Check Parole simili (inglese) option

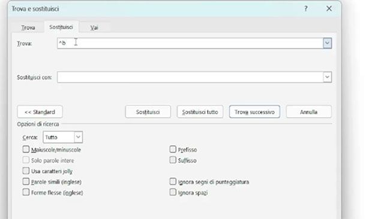click(x=26, y=181)
